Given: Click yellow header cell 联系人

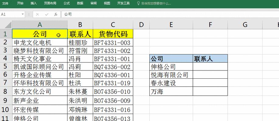Looking at the screenshot, I should (x=80, y=34).
